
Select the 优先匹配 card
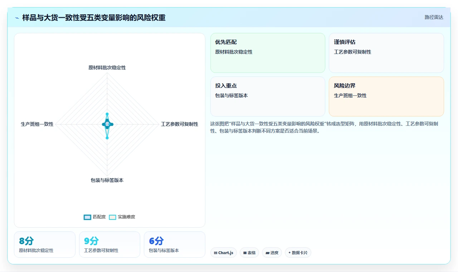coord(268,53)
